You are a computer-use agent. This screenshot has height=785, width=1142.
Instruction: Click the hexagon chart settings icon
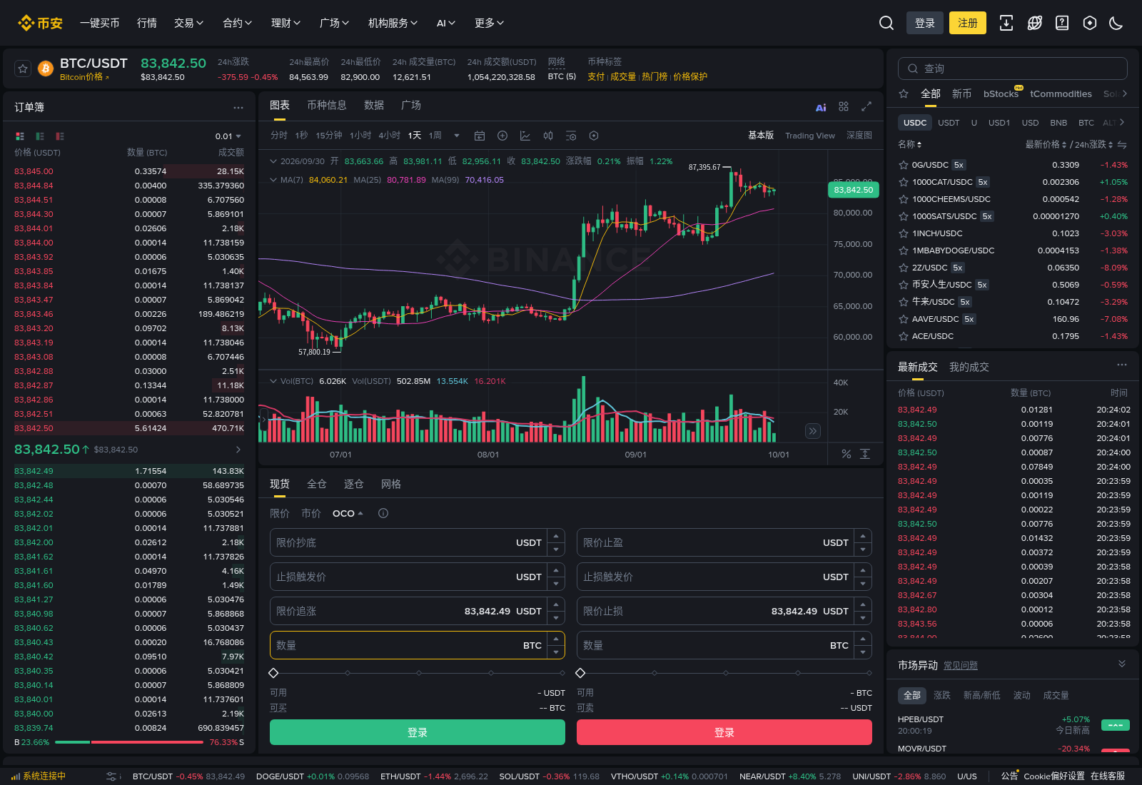(594, 136)
